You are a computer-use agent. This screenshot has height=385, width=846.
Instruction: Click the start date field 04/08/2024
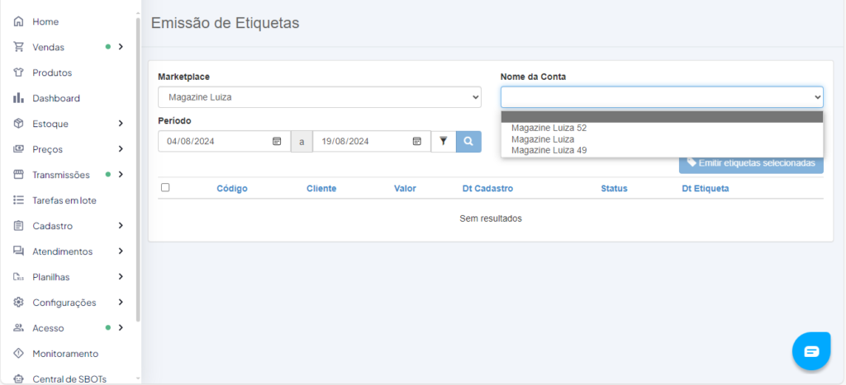(x=225, y=141)
